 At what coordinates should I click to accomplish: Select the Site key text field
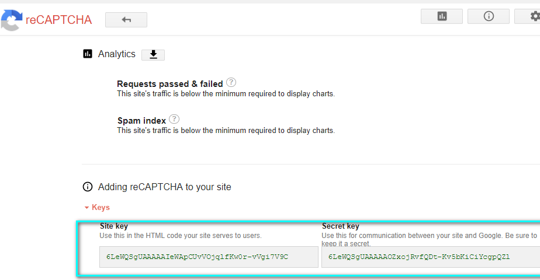point(209,257)
